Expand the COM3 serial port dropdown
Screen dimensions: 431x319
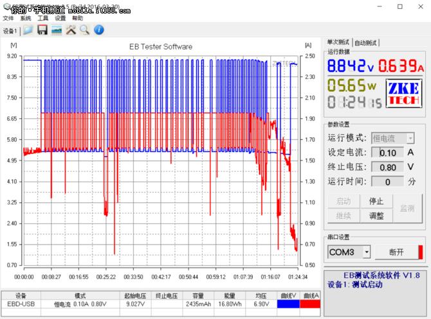(x=367, y=252)
